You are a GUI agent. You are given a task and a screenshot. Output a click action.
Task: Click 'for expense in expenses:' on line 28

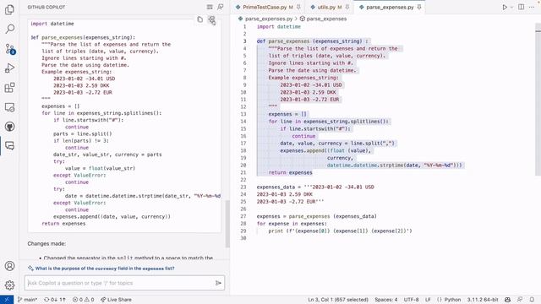[x=292, y=223]
